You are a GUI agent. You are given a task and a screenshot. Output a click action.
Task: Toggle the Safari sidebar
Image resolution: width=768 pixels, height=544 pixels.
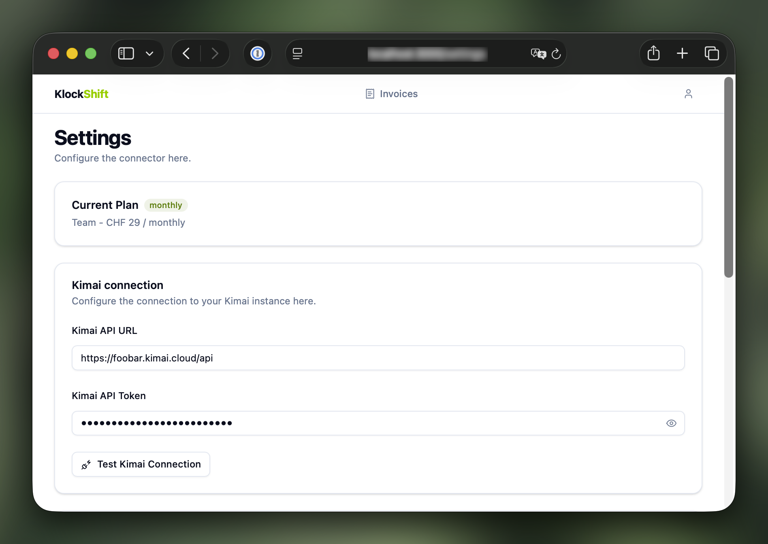coord(126,53)
